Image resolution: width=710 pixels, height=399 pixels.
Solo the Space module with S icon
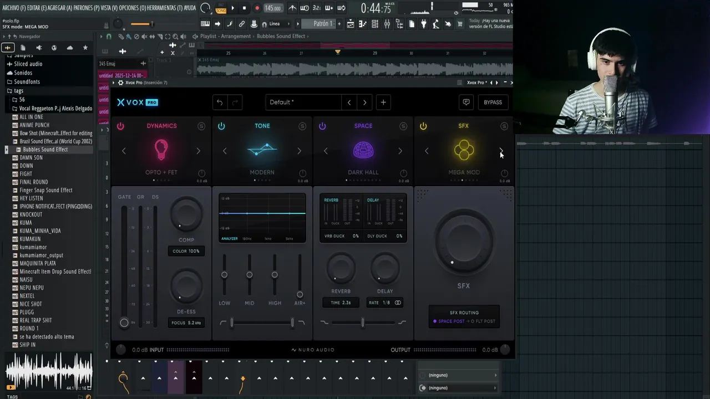403,126
